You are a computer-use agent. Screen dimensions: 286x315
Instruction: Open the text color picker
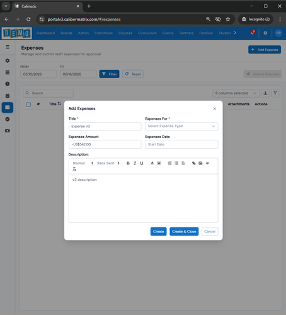152,163
